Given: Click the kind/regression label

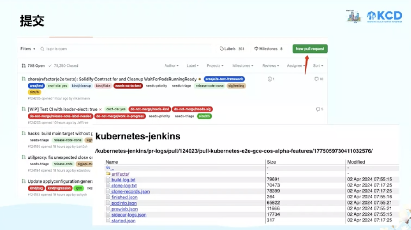Looking at the screenshot, I should [59, 188].
